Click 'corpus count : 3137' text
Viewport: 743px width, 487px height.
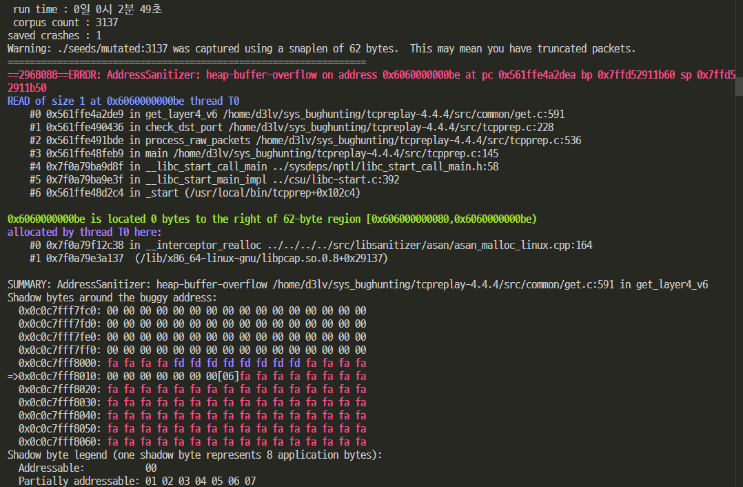(65, 22)
